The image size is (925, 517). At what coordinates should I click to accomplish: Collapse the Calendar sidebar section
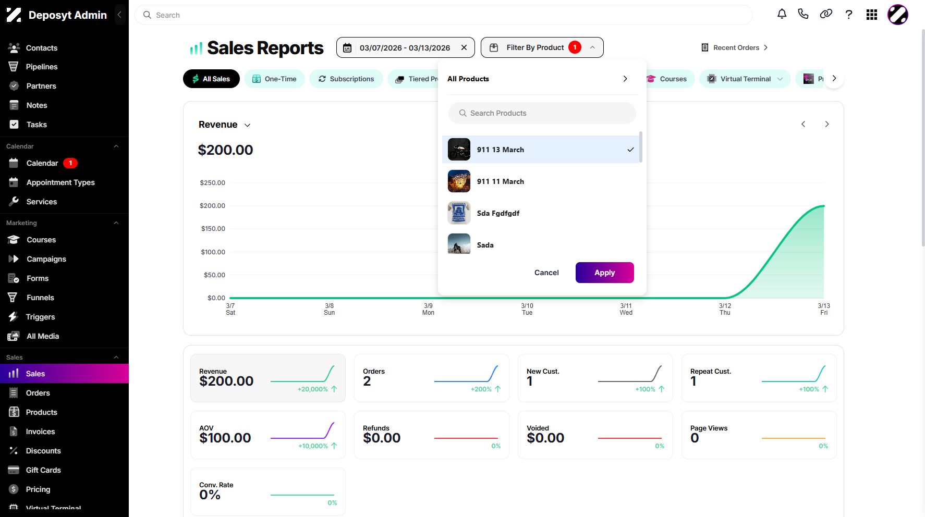pyautogui.click(x=116, y=146)
